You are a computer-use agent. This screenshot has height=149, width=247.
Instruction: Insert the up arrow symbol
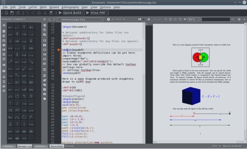[24, 27]
